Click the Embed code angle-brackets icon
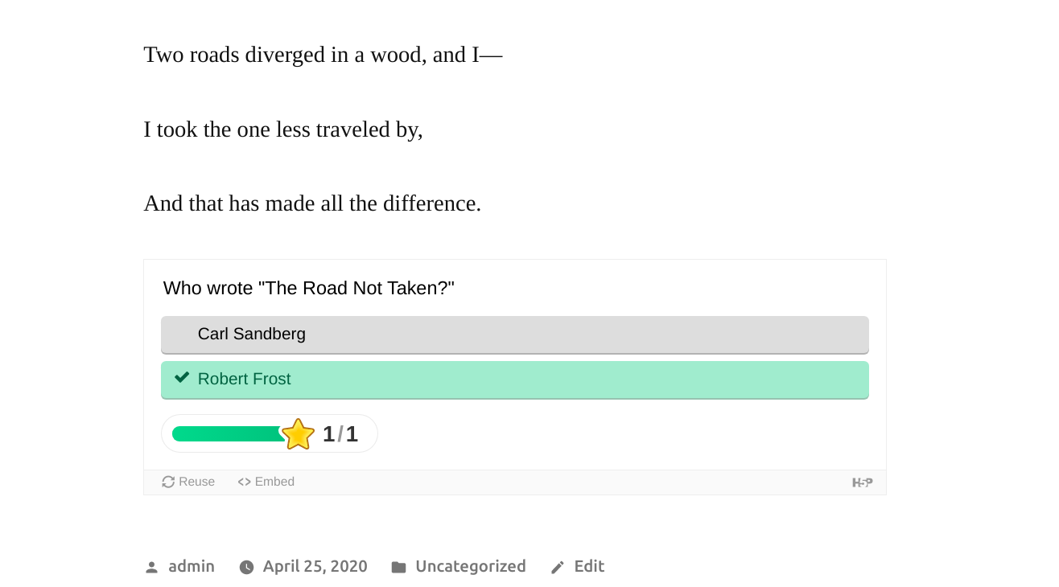The height and width of the screenshot is (587, 1059). [x=243, y=481]
